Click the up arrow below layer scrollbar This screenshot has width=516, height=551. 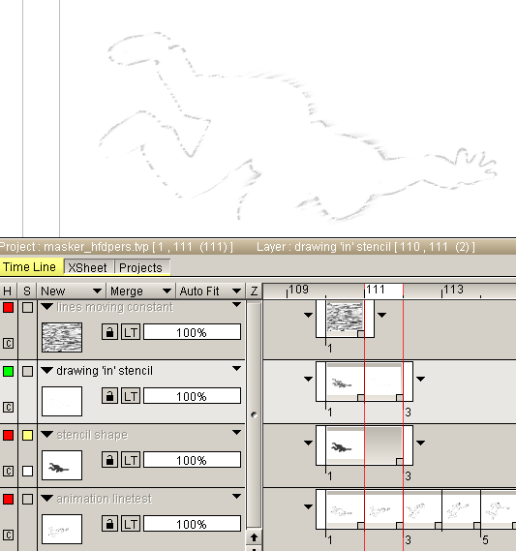click(254, 536)
